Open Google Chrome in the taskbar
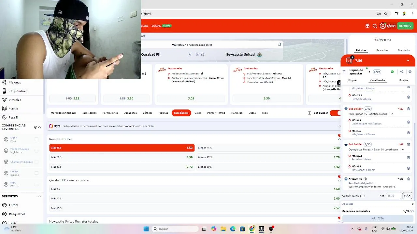This screenshot has height=234, width=417. pyautogui.click(x=252, y=229)
